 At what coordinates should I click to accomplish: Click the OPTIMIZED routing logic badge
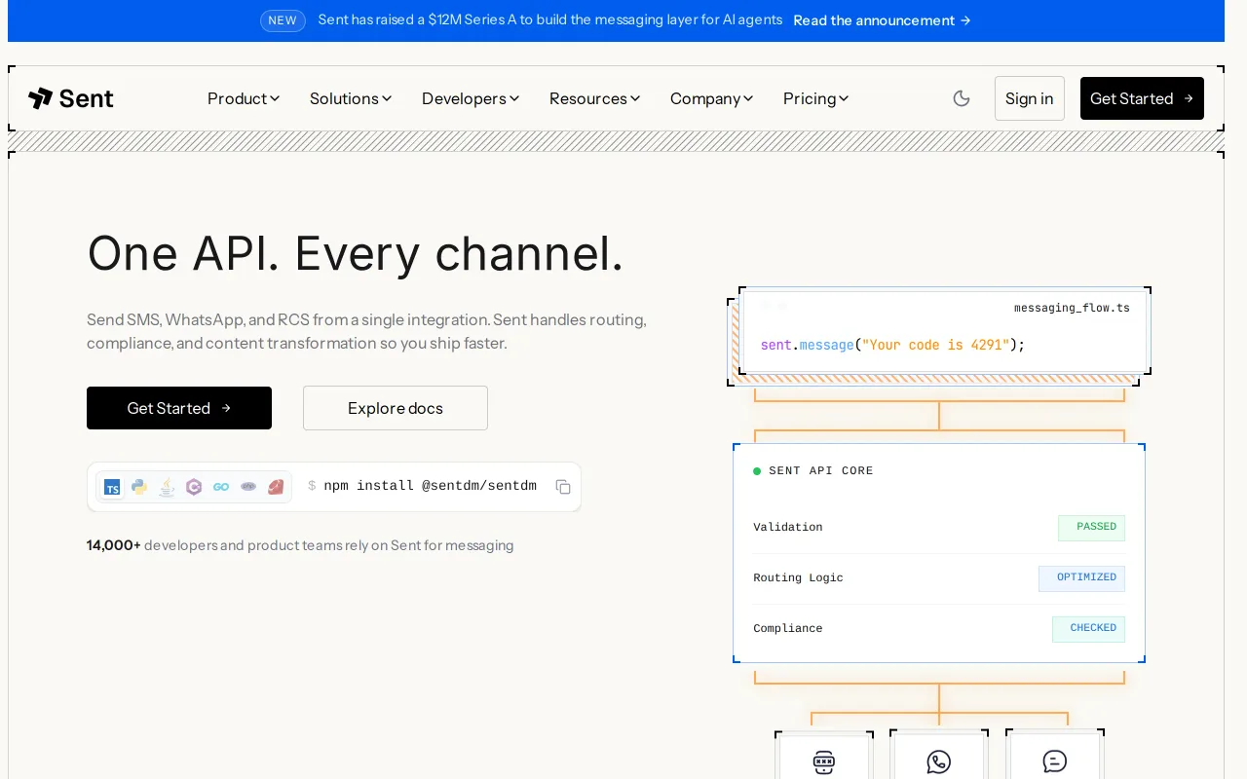click(x=1081, y=577)
